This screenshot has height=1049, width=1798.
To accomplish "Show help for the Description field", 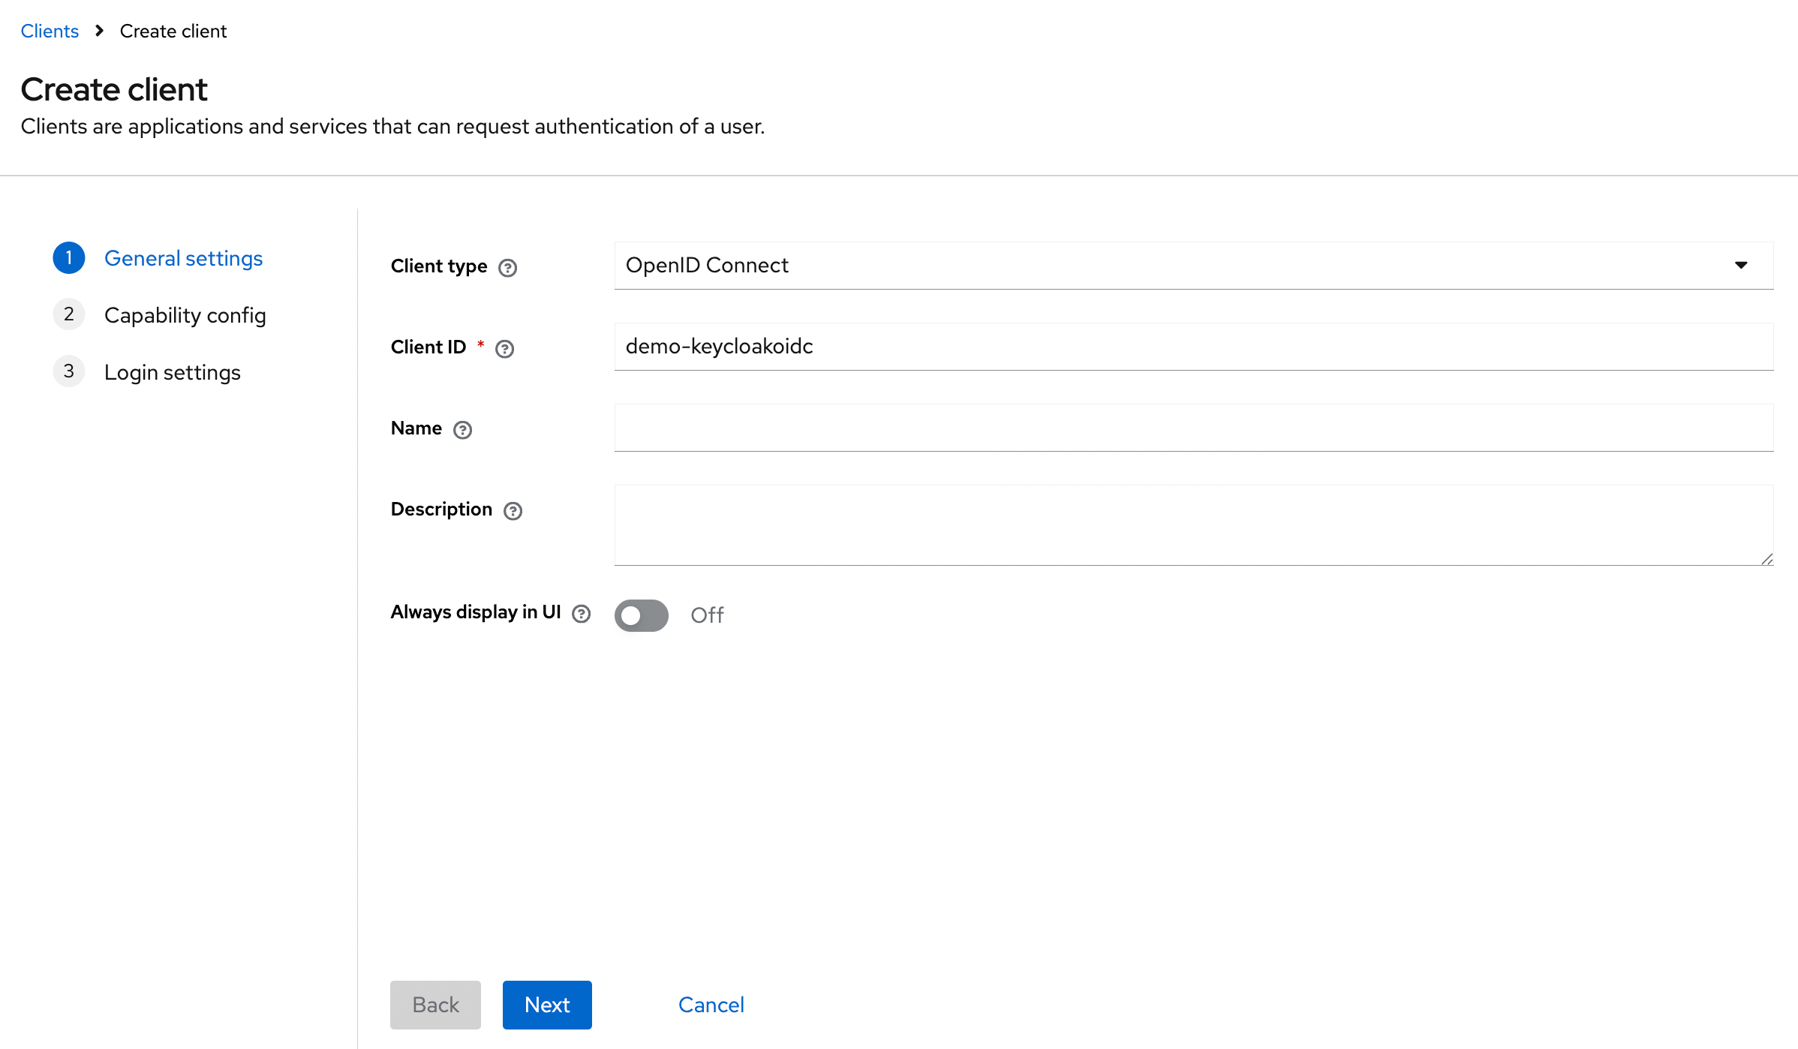I will click(x=513, y=511).
